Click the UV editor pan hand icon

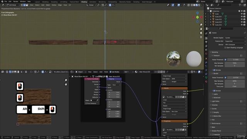point(66,84)
